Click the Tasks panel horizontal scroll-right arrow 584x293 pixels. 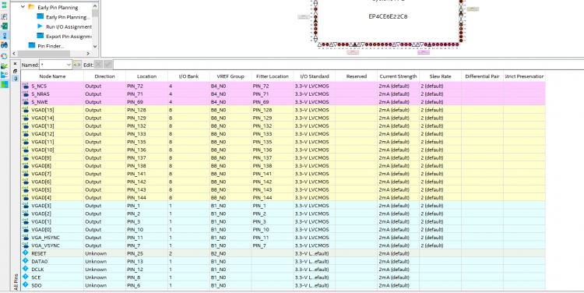coord(89,54)
